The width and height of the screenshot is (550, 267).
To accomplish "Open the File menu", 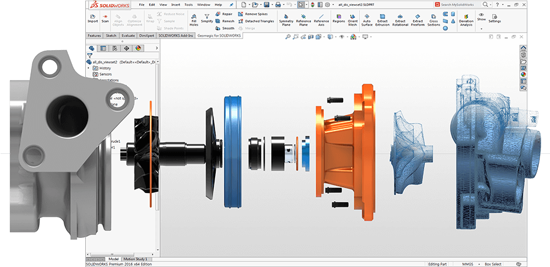I will coord(141,5).
